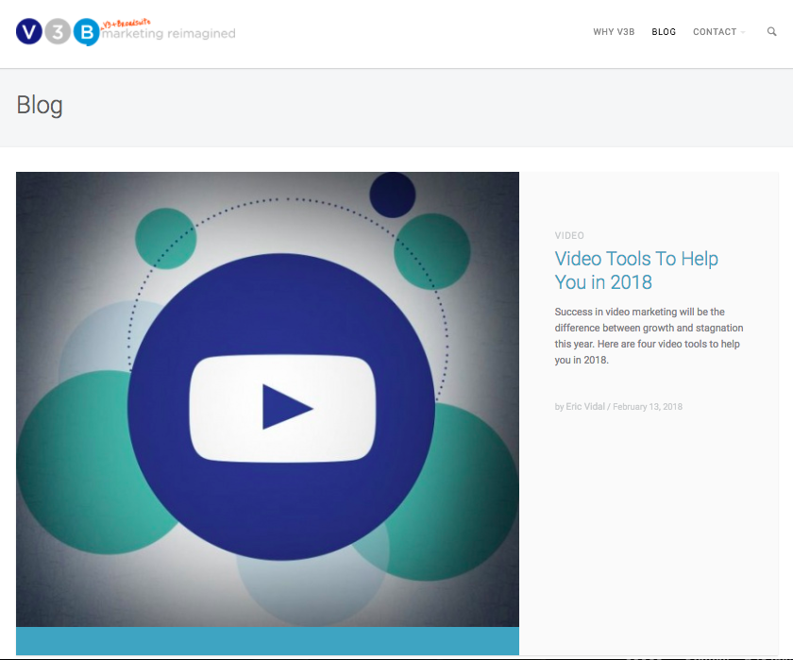793x660 pixels.
Task: Click the 'marketing reimagined' tagline text
Action: pos(169,33)
